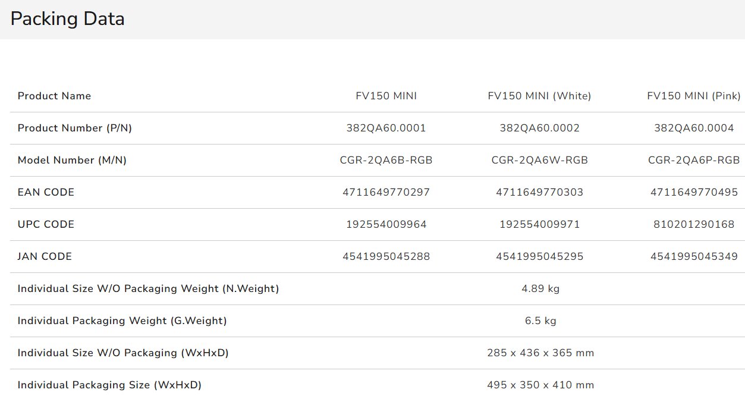Click the 285 x 436 x 365 mm dimension
The image size is (745, 405).
540,353
